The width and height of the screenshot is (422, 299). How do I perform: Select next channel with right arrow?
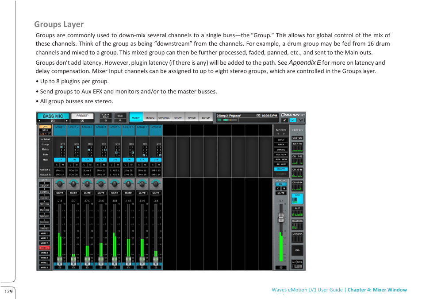pos(67,121)
